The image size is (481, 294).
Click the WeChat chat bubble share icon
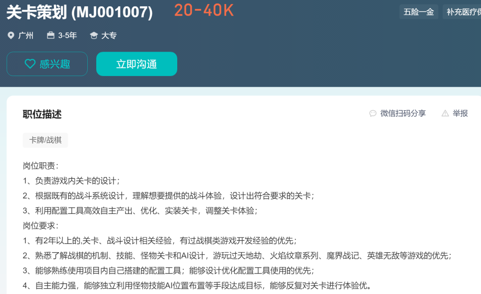click(373, 113)
